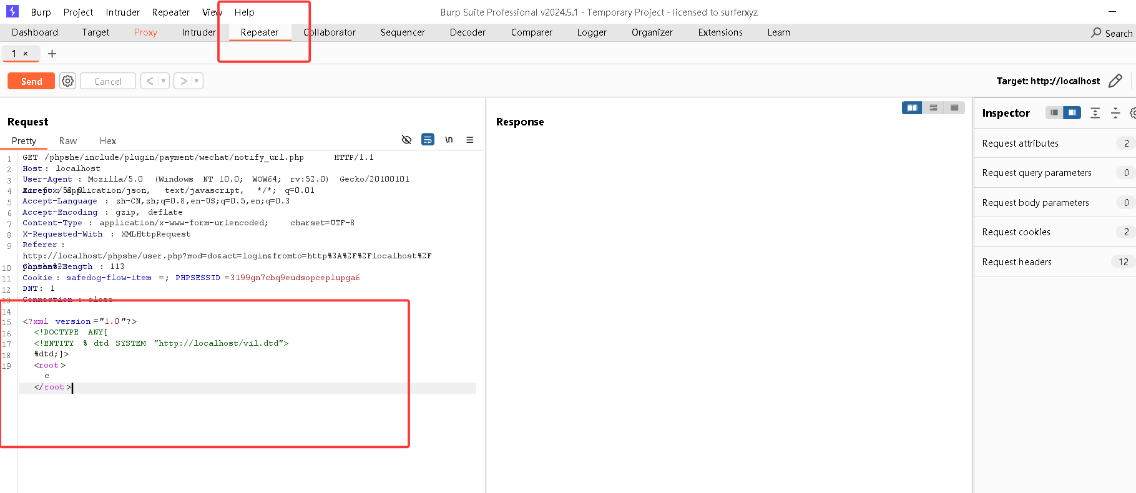
Task: Expand Request attributes section
Action: point(1055,144)
